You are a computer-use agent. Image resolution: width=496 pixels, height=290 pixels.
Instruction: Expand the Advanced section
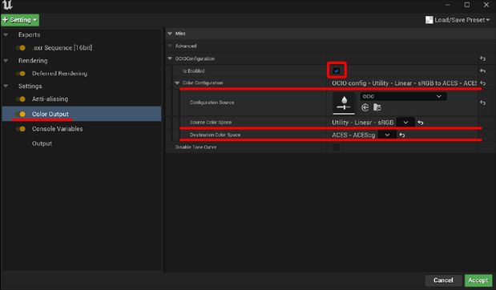[170, 46]
